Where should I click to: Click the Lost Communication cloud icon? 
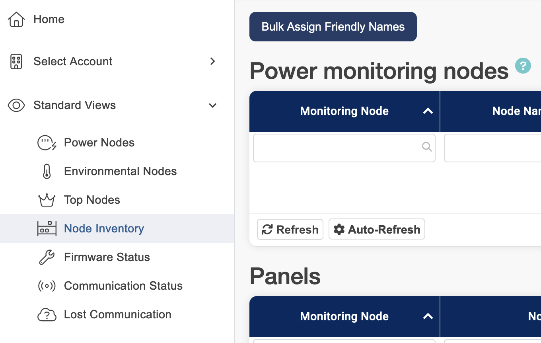pos(47,315)
